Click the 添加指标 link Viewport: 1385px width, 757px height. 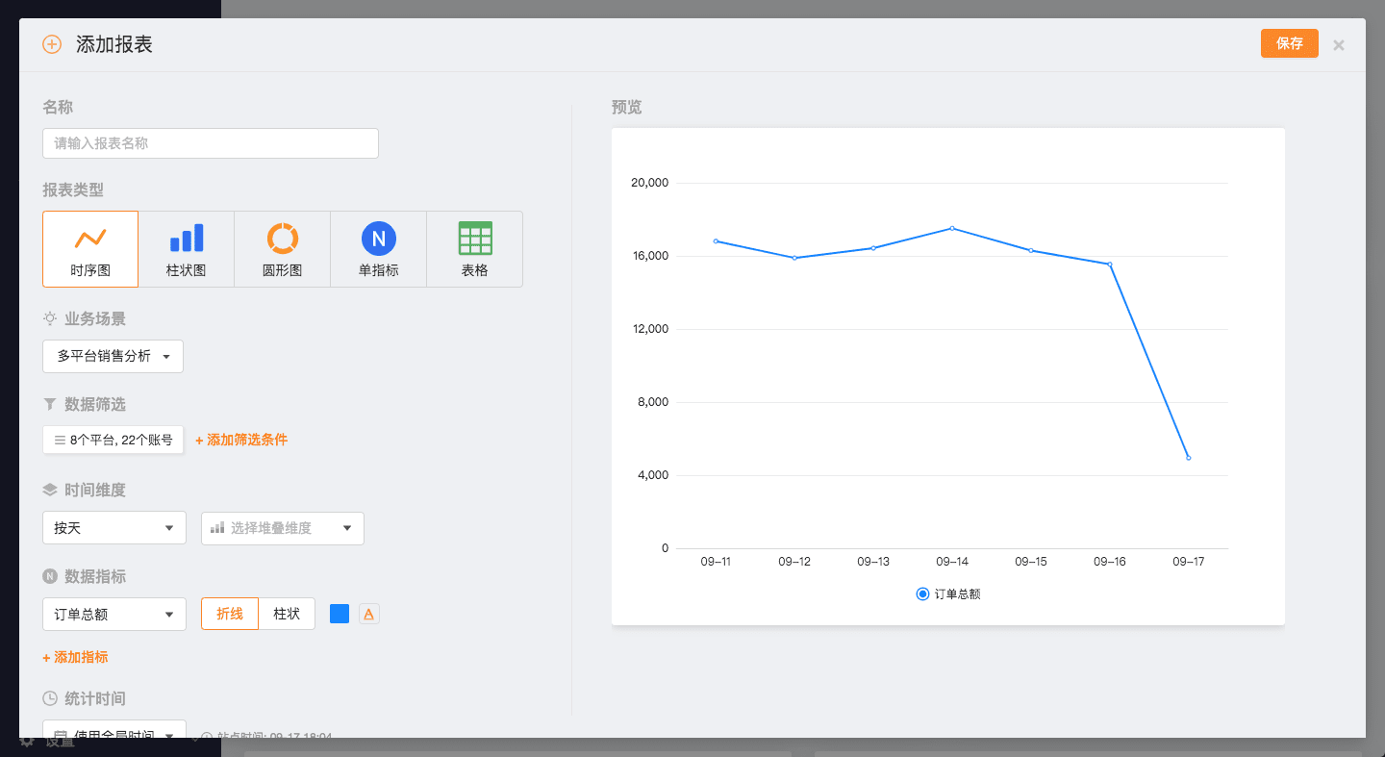tap(75, 657)
